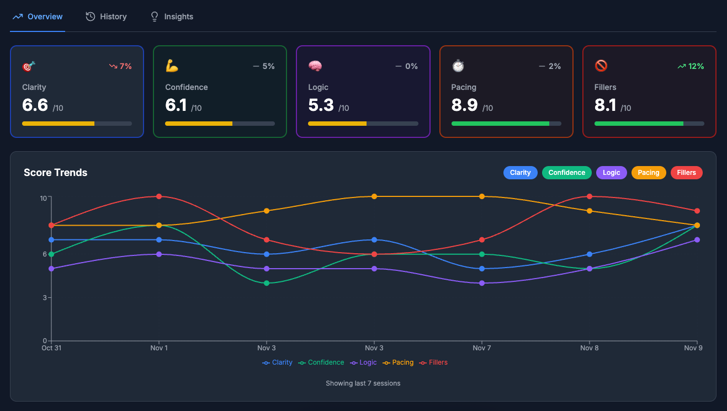Image resolution: width=727 pixels, height=411 pixels.
Task: Switch to the History tab
Action: 106,17
